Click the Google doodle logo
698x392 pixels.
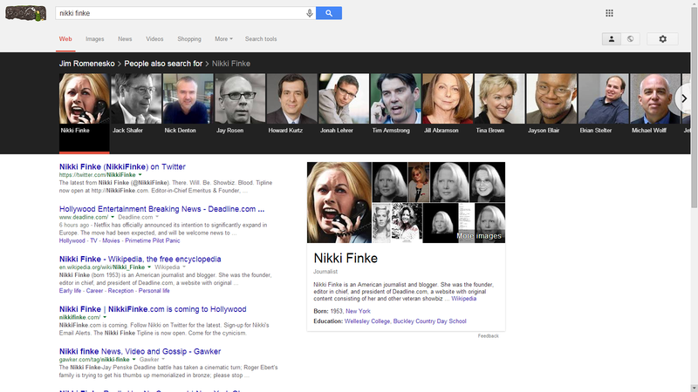click(26, 13)
